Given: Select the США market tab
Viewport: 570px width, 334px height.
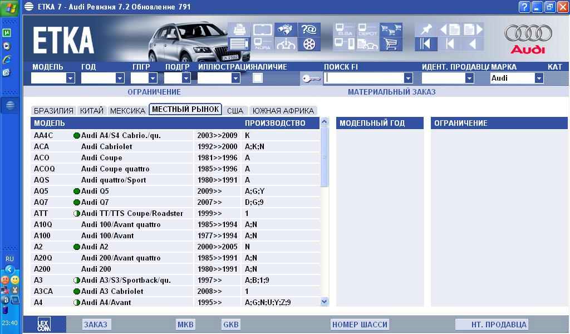Looking at the screenshot, I should click(235, 110).
